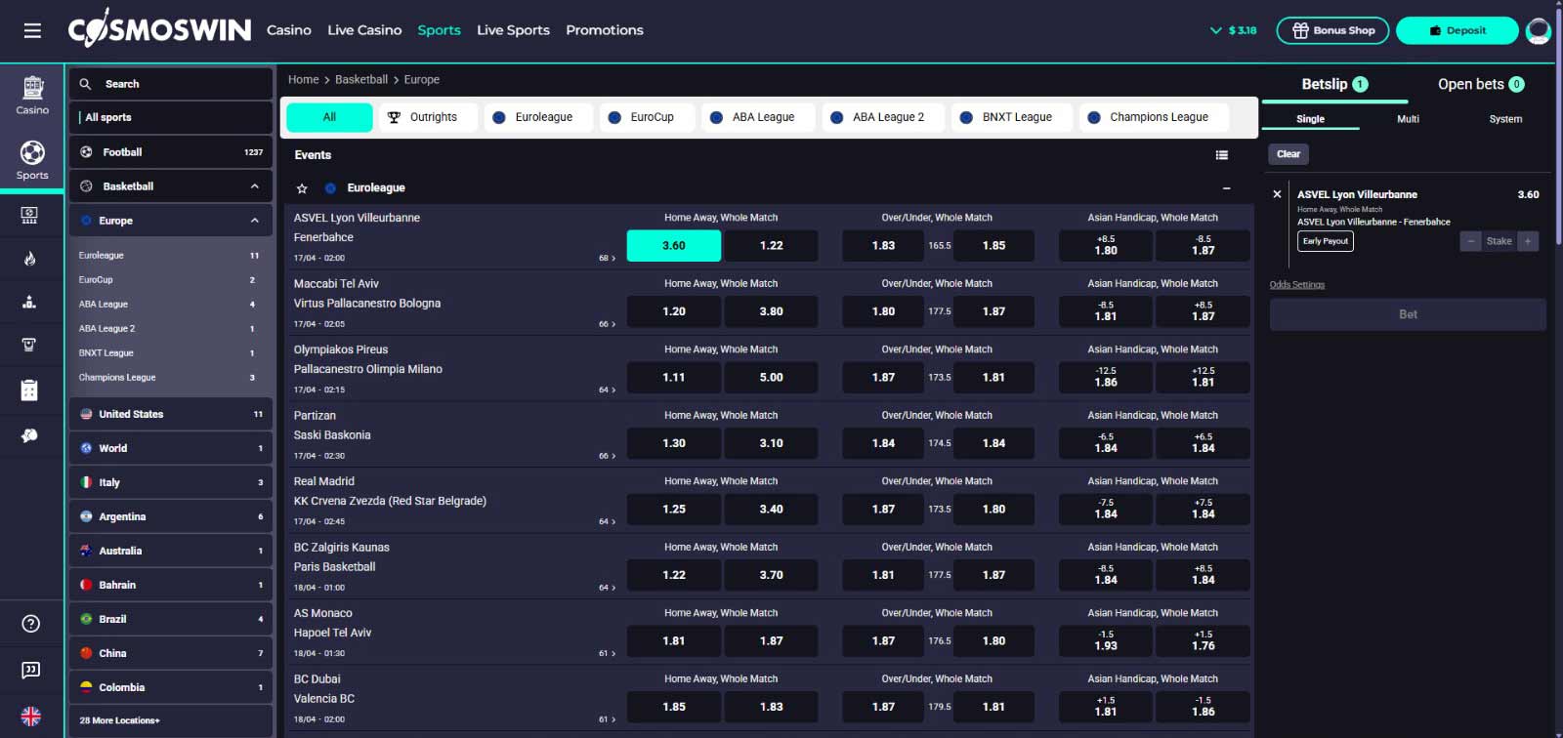The height and width of the screenshot is (738, 1563).
Task: Choose AS Monaco odds 1.81
Action: [x=673, y=640]
